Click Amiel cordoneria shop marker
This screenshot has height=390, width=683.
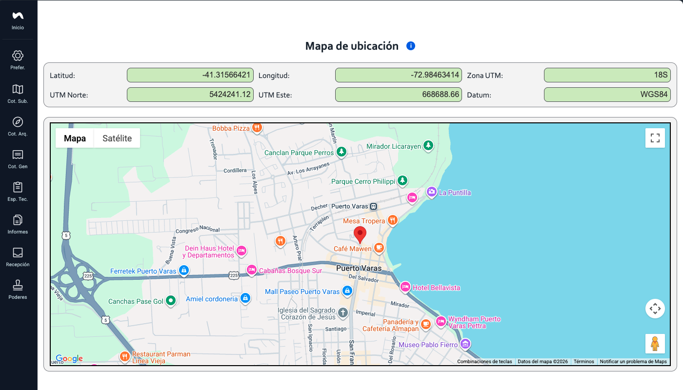click(245, 298)
